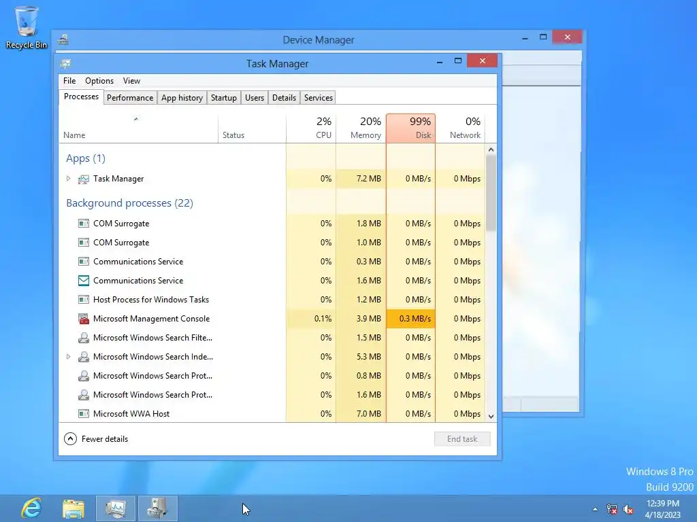Sort by the Disk column header
This screenshot has height=522, width=697.
pyautogui.click(x=410, y=128)
